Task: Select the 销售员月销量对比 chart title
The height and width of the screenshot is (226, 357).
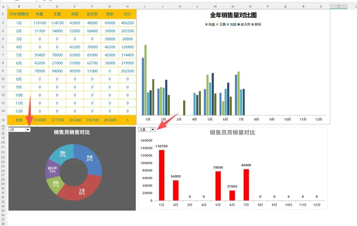Action: (232, 133)
